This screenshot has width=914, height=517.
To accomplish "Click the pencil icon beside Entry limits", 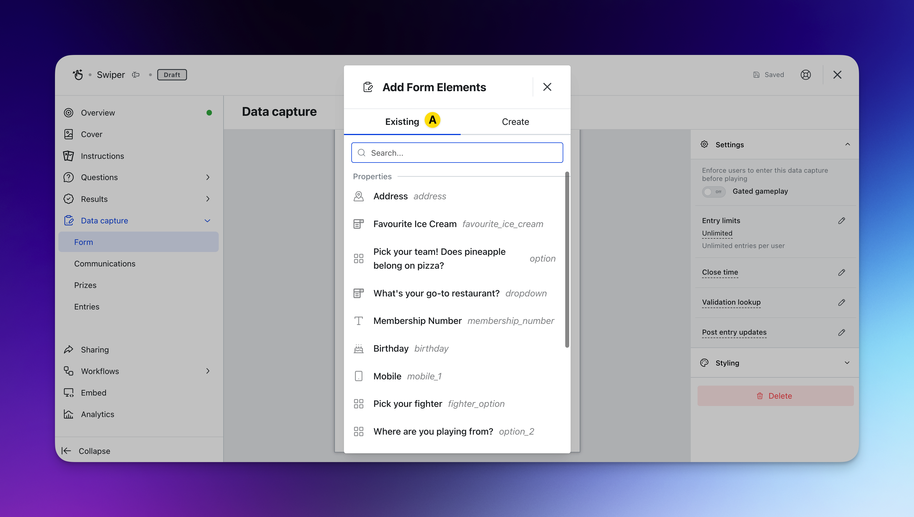I will coord(841,221).
